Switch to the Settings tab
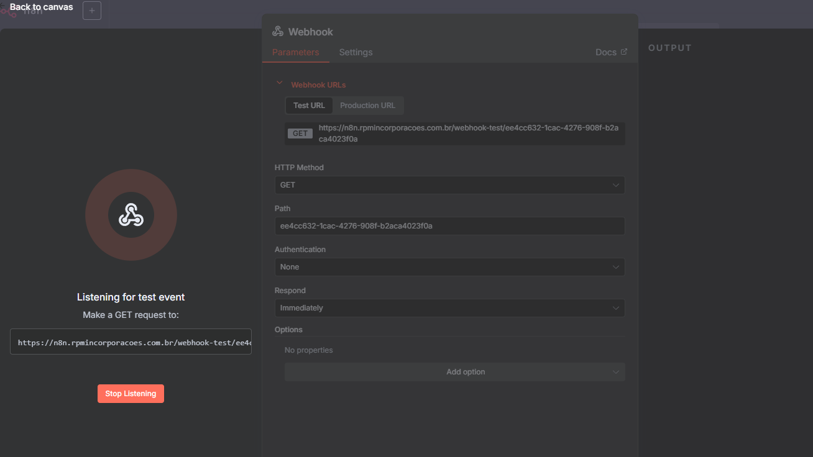The width and height of the screenshot is (813, 457). [x=356, y=52]
